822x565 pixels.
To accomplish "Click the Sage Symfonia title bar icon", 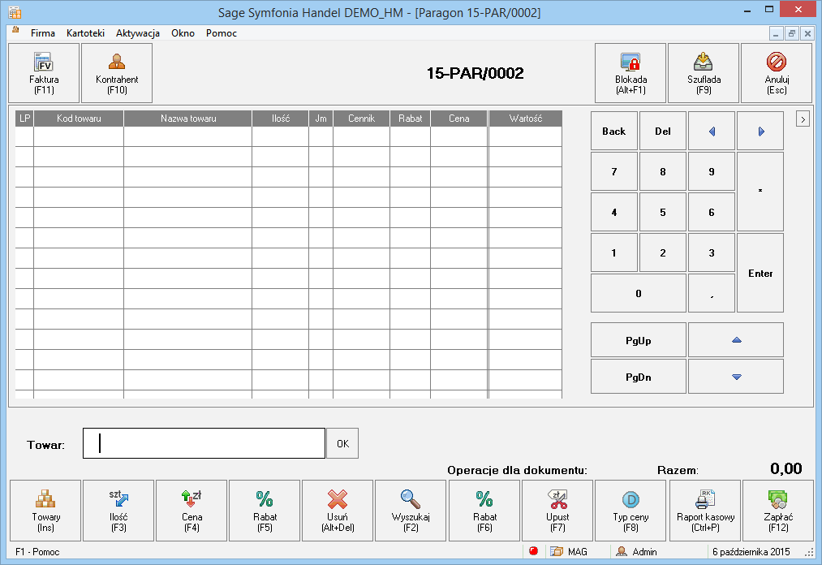I will coord(15,12).
